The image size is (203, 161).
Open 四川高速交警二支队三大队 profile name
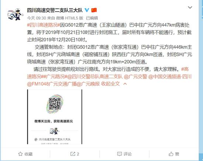point(55,10)
